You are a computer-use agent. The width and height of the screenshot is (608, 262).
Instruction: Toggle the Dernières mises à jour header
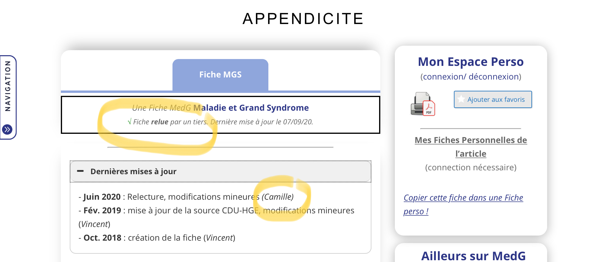pyautogui.click(x=221, y=172)
